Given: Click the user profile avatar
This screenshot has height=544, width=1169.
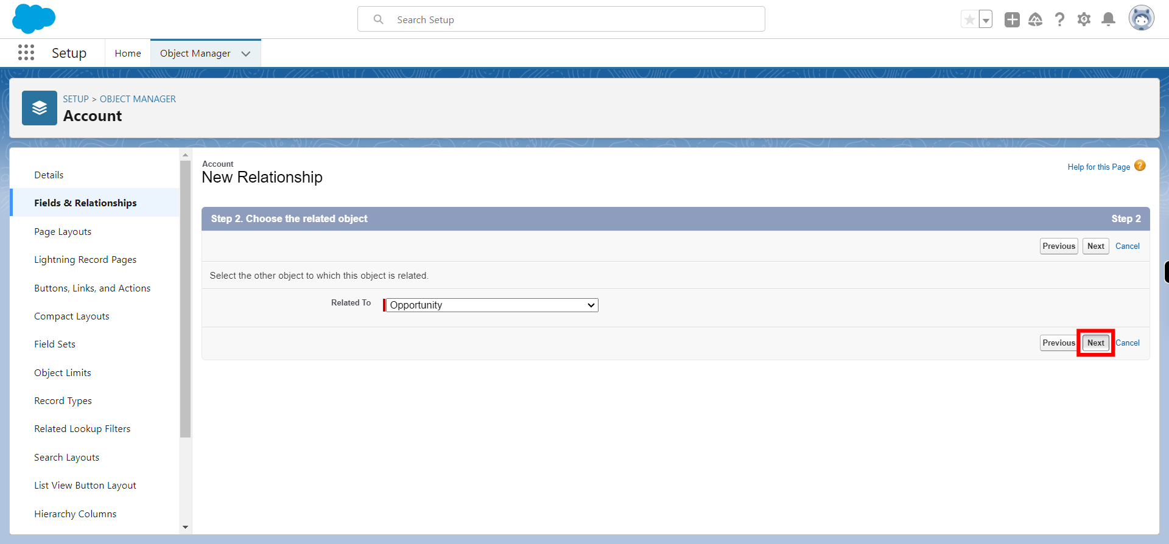Looking at the screenshot, I should [x=1142, y=18].
